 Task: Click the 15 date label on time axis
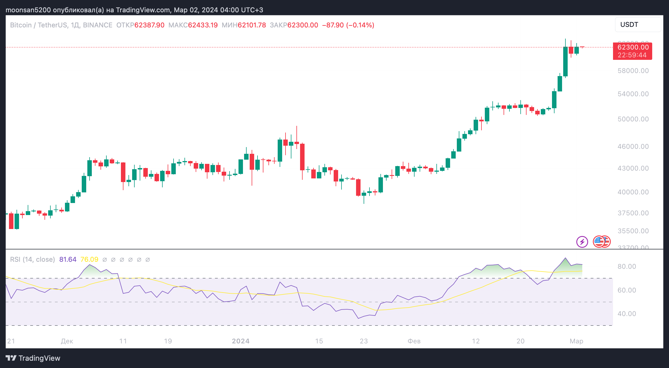pos(319,341)
